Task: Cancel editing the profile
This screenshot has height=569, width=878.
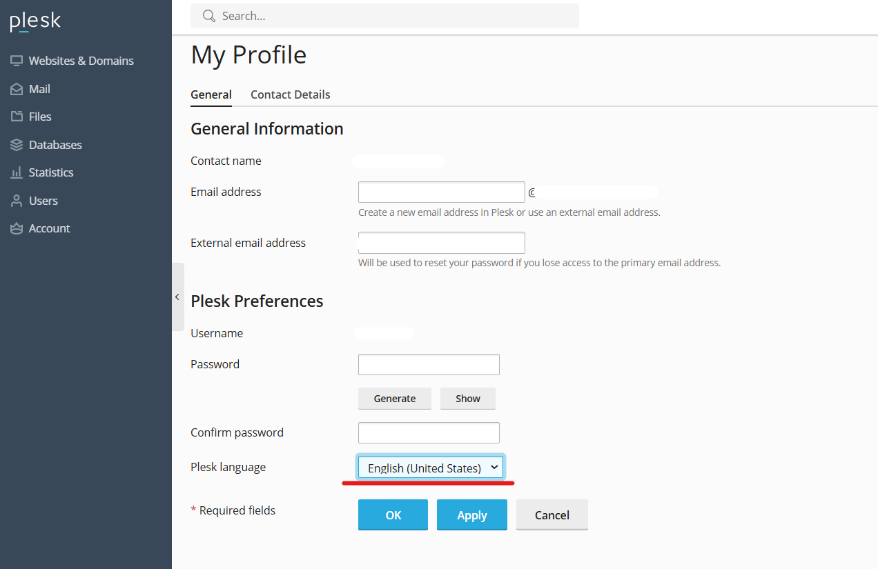Action: click(552, 515)
